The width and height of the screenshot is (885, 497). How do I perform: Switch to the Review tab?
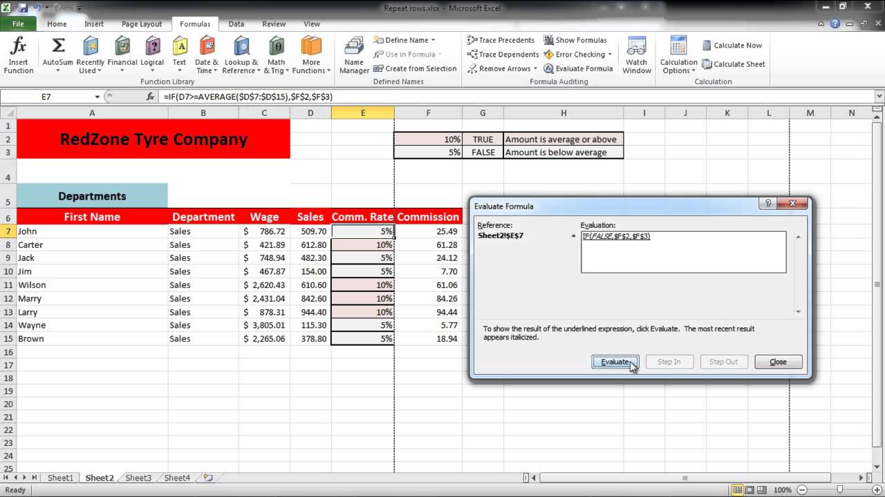coord(274,24)
